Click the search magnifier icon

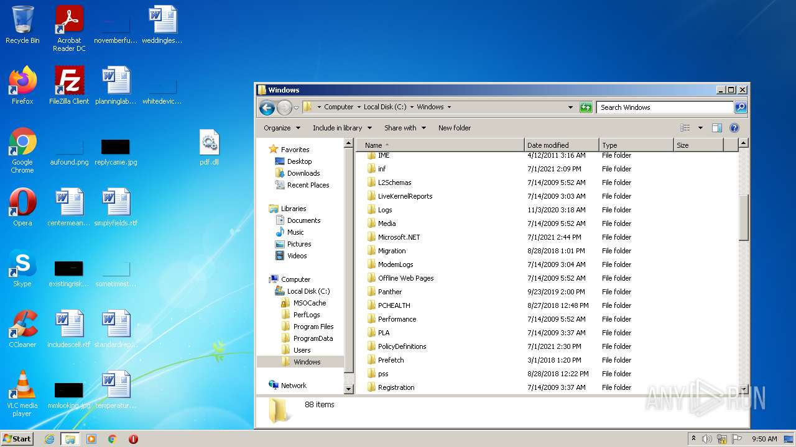(740, 107)
